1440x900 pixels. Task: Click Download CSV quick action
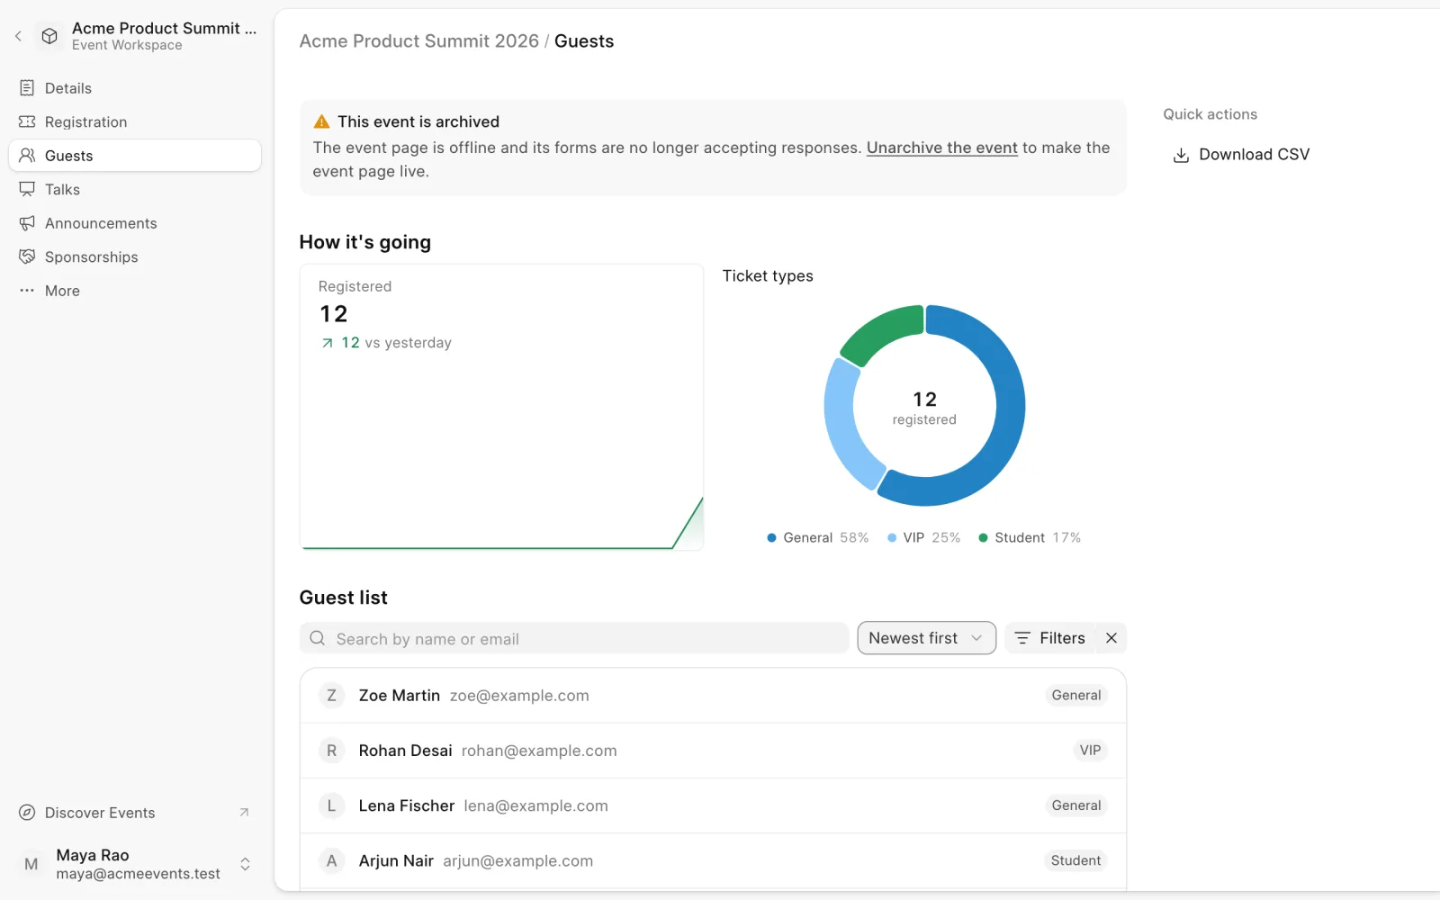click(1241, 155)
